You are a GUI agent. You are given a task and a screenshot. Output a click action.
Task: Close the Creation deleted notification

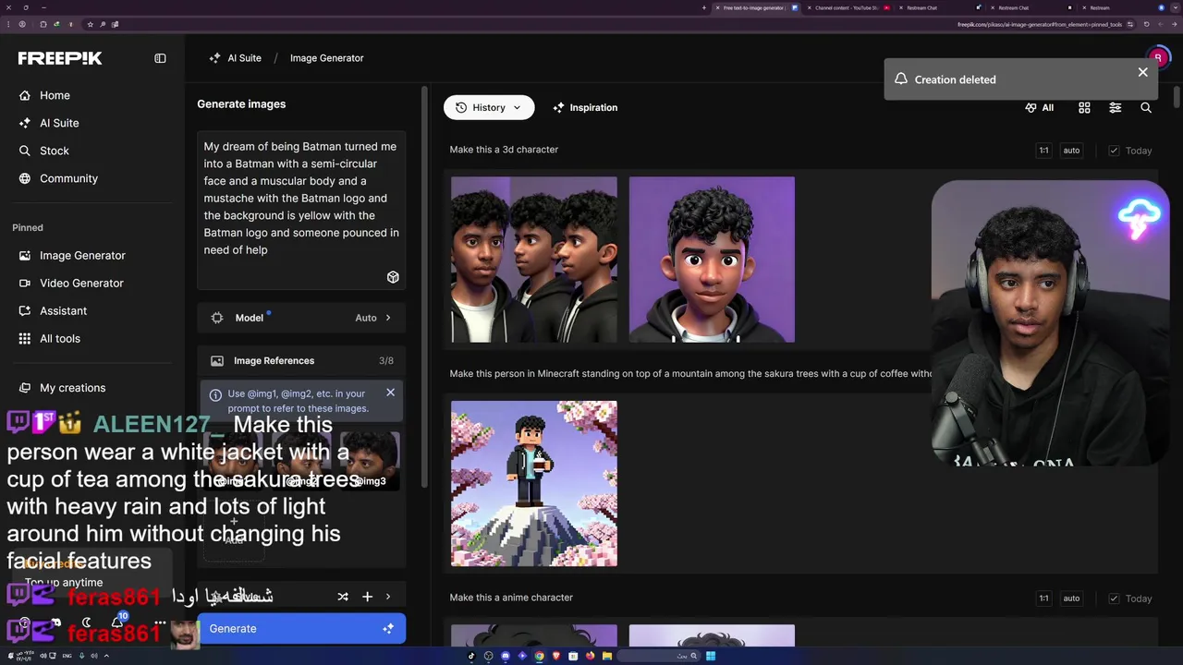[x=1142, y=72]
